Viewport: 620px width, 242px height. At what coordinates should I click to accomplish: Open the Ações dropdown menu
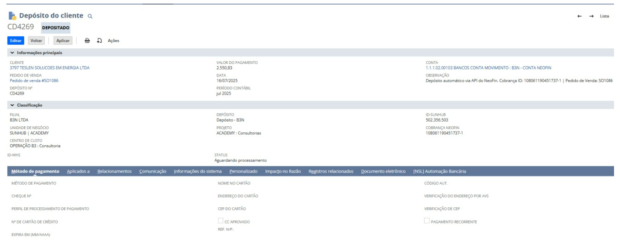point(113,41)
